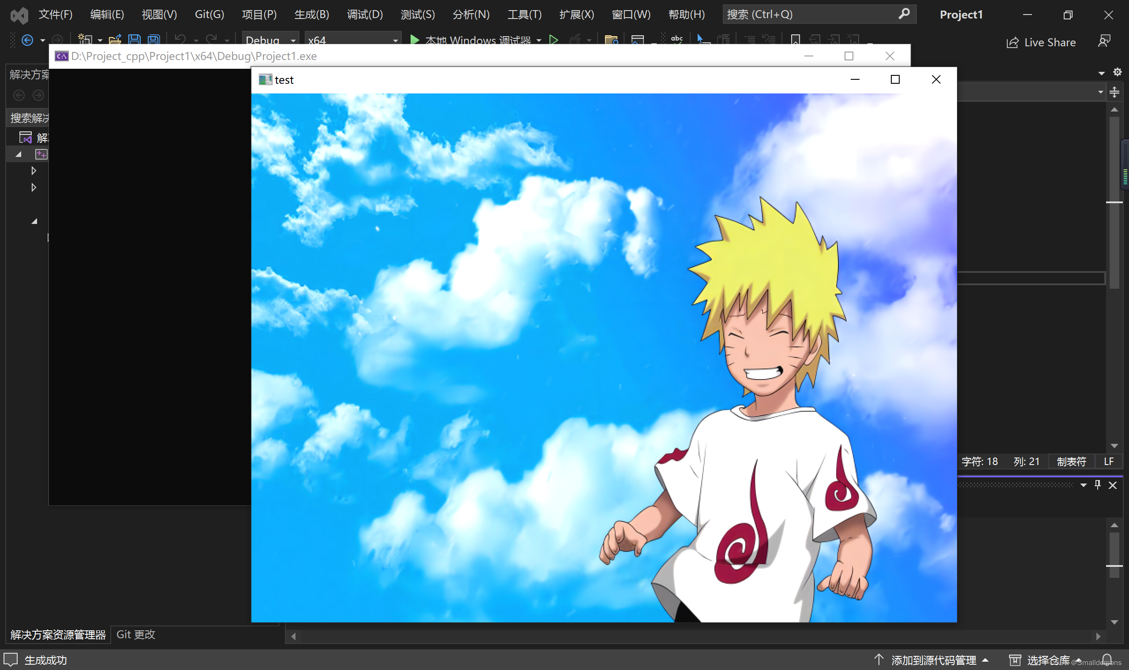Click the Save All icon
Screen dimensions: 1129x670
154,40
